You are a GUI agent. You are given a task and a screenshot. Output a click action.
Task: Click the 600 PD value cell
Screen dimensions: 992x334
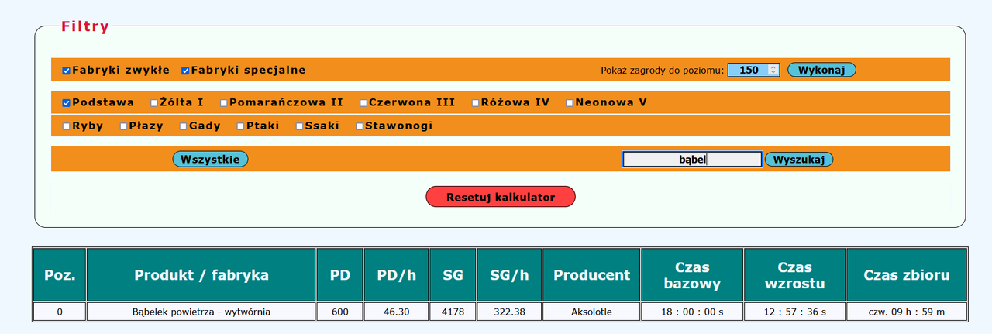[x=340, y=312]
